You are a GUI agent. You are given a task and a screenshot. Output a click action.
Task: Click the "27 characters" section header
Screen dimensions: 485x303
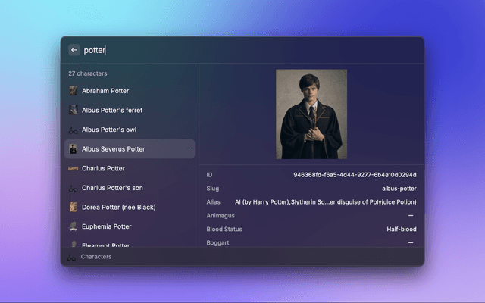tap(88, 73)
